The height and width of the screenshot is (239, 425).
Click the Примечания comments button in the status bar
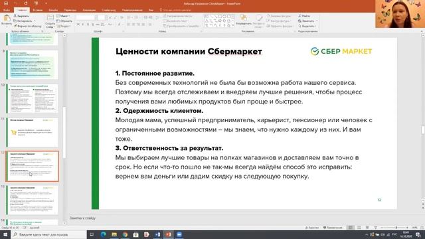tap(333, 228)
